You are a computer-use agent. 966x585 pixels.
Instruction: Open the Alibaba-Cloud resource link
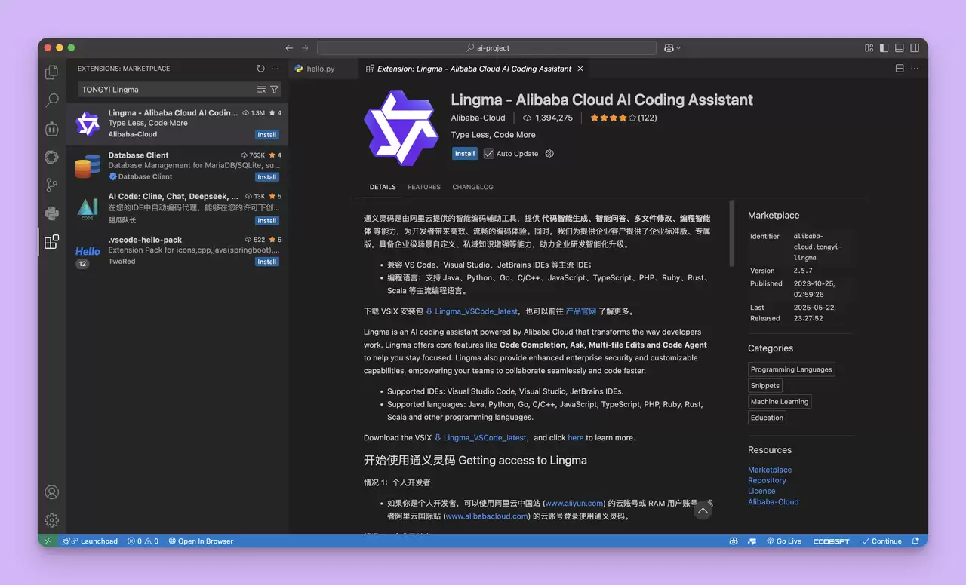(x=773, y=502)
